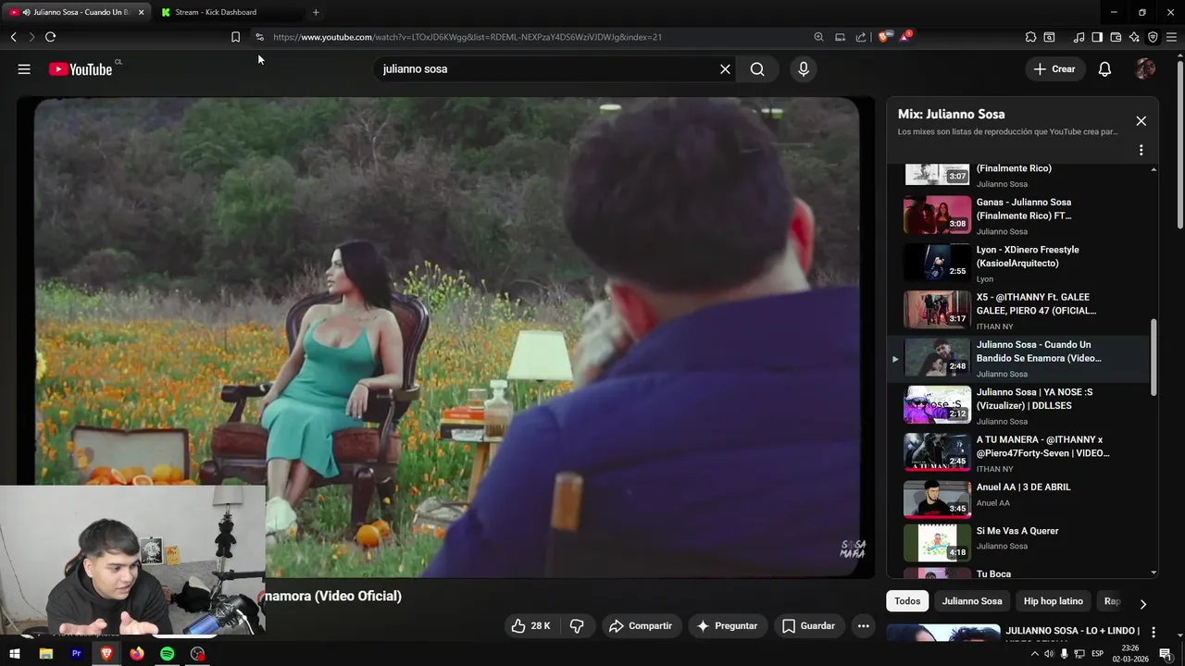Open the system volume control
Image resolution: width=1185 pixels, height=666 pixels.
point(1049,654)
